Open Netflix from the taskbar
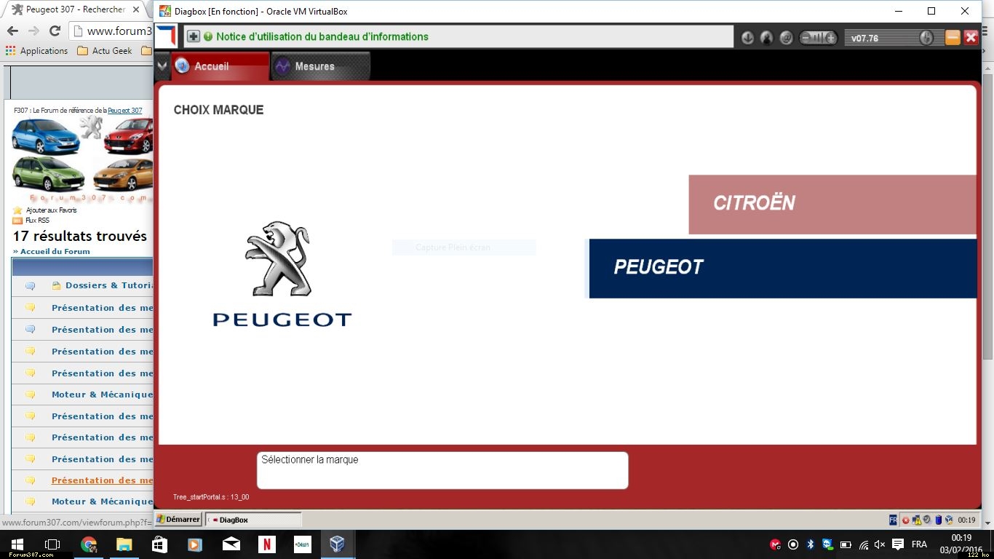The image size is (994, 559). (267, 544)
